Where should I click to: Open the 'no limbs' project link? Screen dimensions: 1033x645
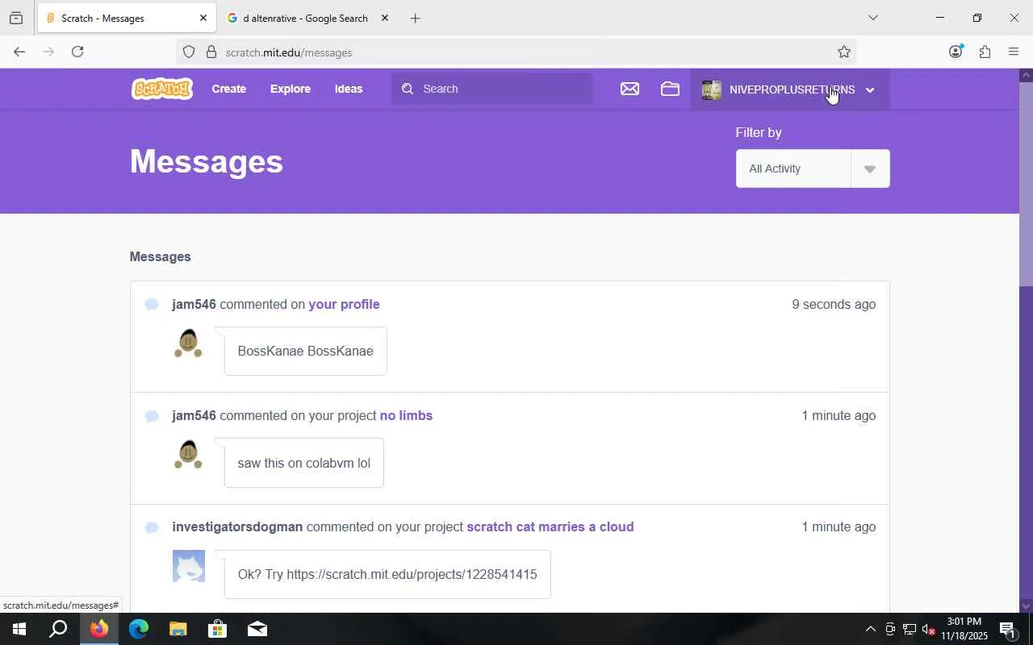pyautogui.click(x=406, y=415)
